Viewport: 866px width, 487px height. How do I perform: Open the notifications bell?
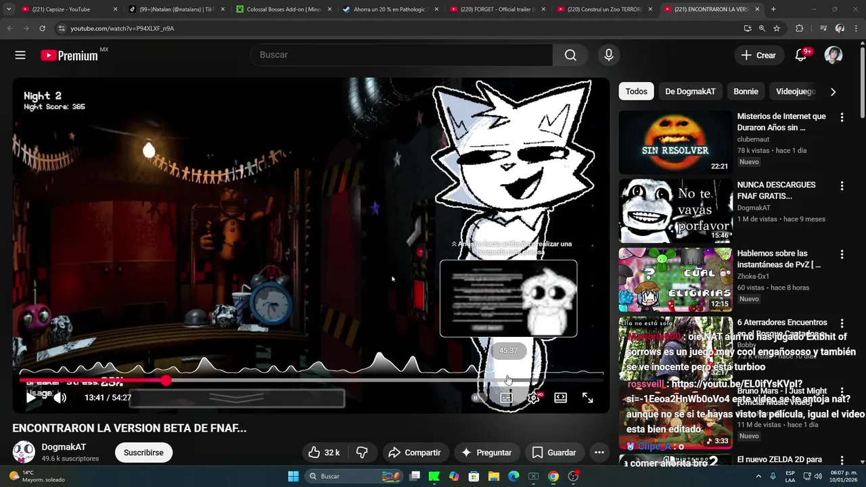coord(800,55)
